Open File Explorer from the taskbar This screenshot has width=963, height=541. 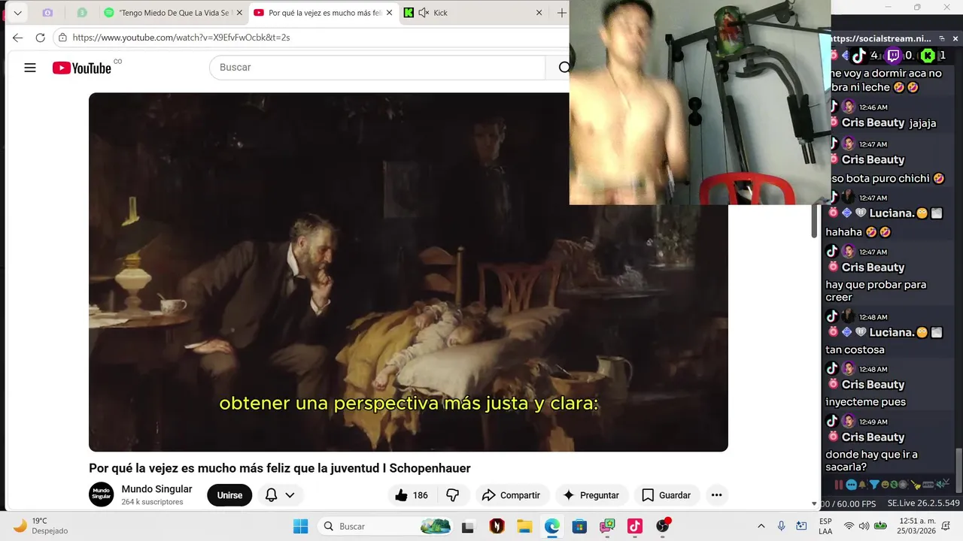[524, 526]
